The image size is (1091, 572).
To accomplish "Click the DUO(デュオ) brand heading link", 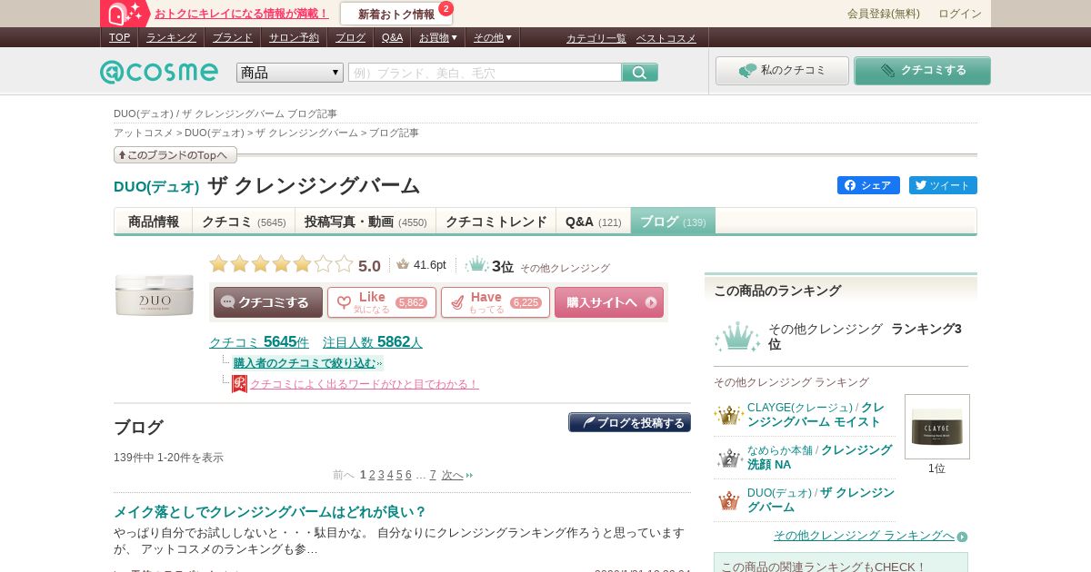I will (x=156, y=186).
